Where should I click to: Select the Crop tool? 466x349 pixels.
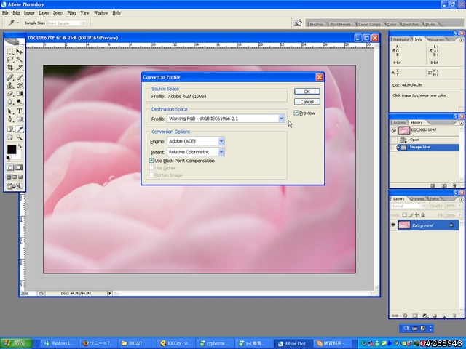9,68
